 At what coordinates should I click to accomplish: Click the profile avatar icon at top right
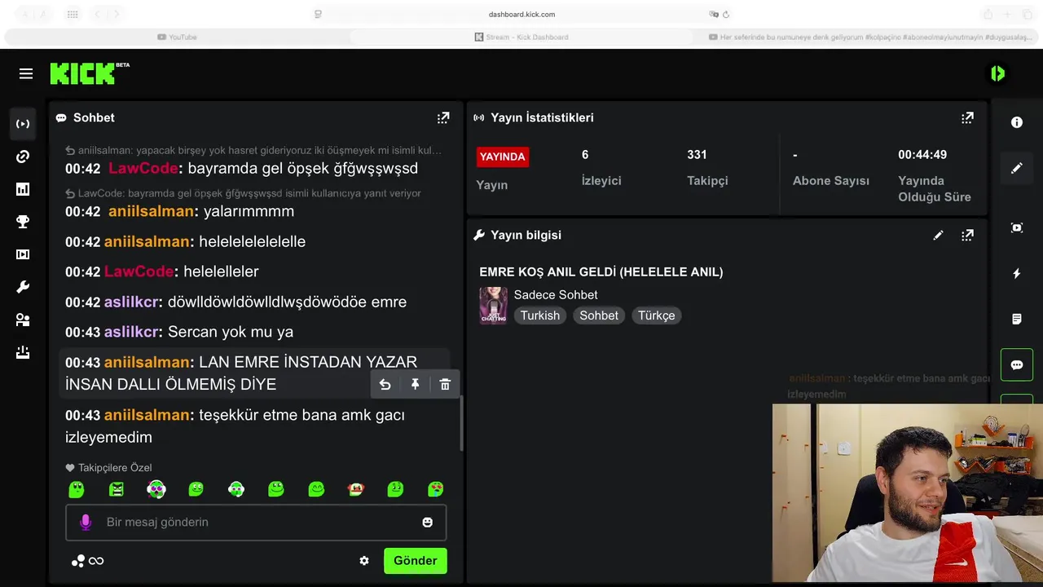coord(998,73)
